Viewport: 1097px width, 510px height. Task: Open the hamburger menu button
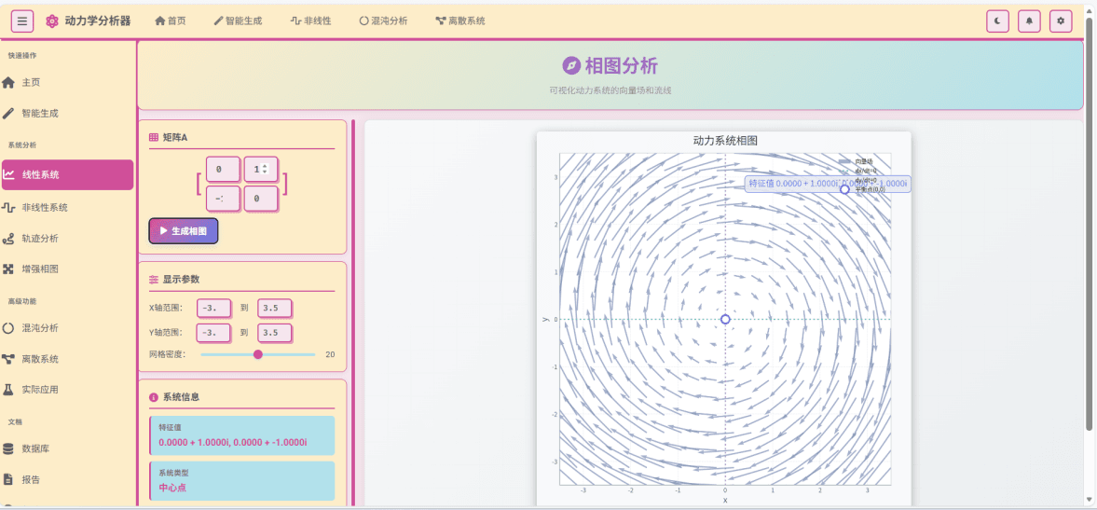pyautogui.click(x=21, y=21)
